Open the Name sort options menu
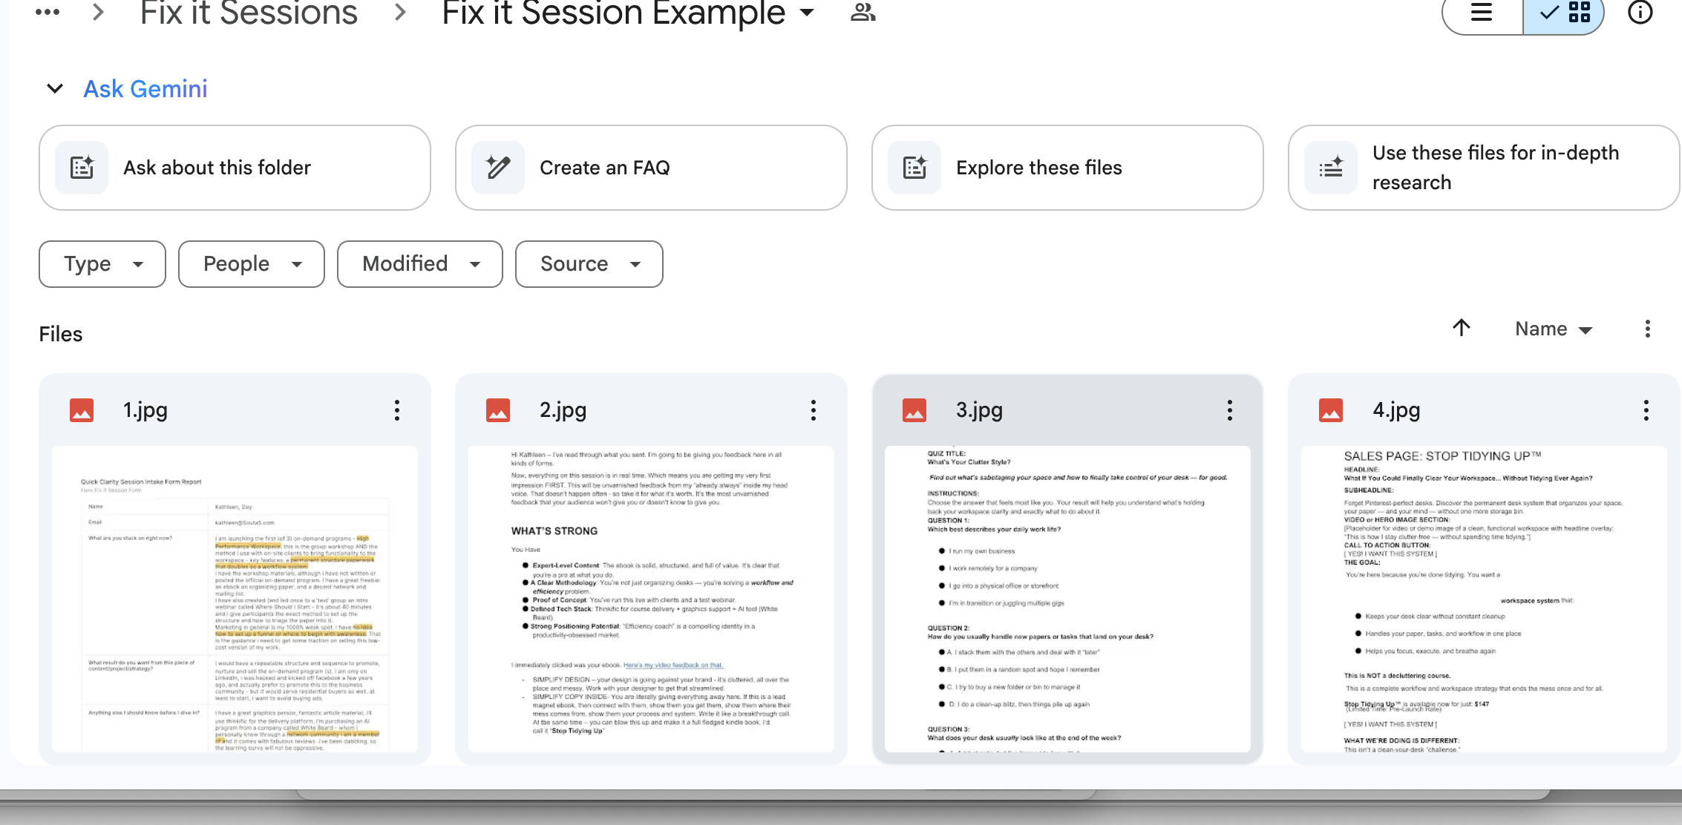 [x=1554, y=329]
